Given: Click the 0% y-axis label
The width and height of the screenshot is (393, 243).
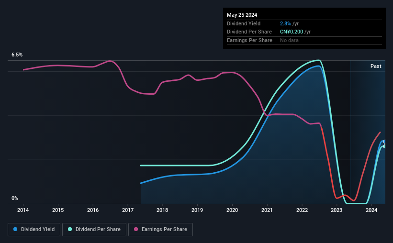Looking at the screenshot, I should (x=15, y=198).
